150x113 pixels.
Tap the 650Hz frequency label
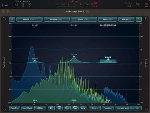point(74,100)
